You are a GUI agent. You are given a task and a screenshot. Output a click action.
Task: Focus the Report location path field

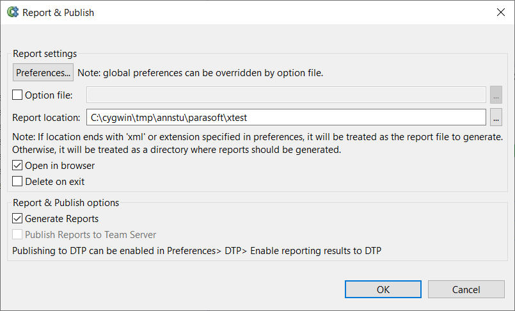click(286, 117)
